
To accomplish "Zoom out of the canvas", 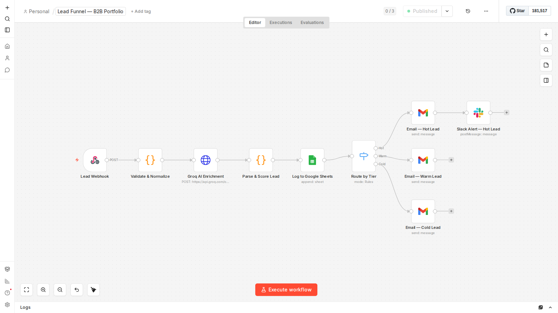I will (60, 290).
